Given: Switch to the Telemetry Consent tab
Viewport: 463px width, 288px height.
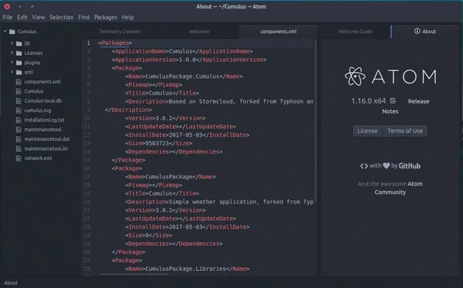Looking at the screenshot, I should coord(120,31).
